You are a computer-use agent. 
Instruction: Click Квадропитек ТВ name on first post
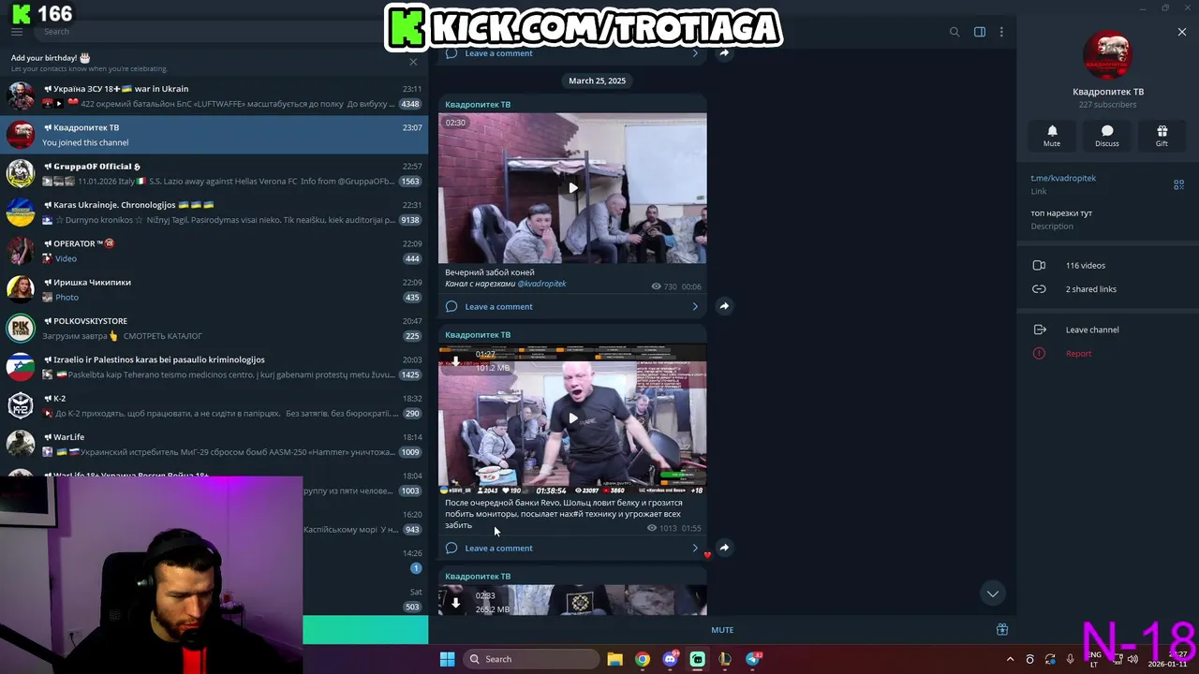478,105
